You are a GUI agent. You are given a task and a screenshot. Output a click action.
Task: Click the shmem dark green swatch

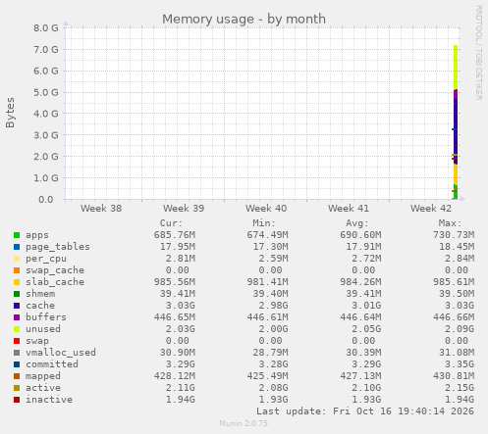[17, 294]
